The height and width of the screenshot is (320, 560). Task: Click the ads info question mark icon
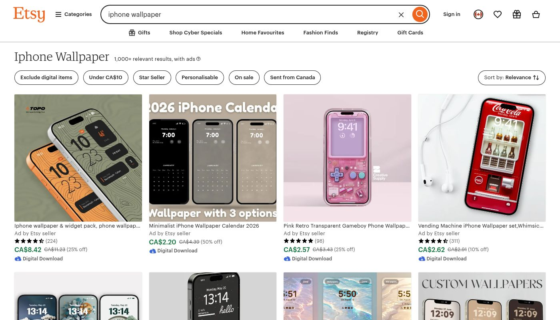198,59
